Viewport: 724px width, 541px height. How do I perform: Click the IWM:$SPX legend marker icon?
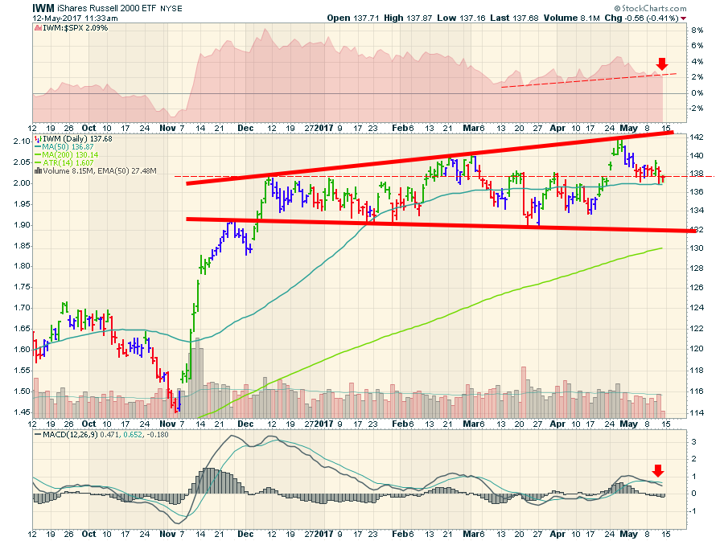pyautogui.click(x=36, y=28)
